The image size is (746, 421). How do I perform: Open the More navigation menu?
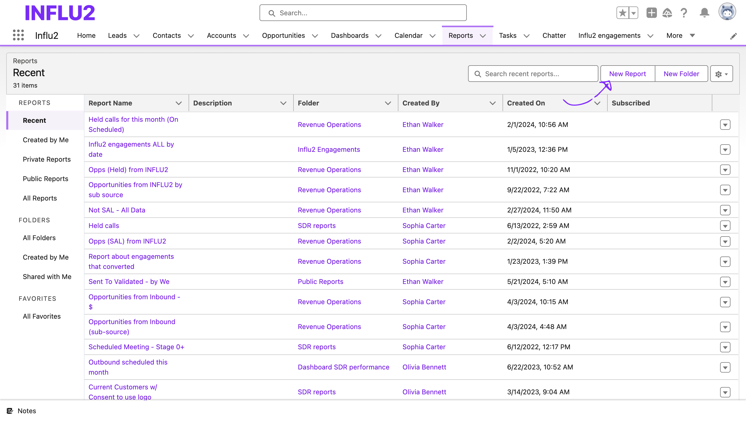[x=680, y=36]
